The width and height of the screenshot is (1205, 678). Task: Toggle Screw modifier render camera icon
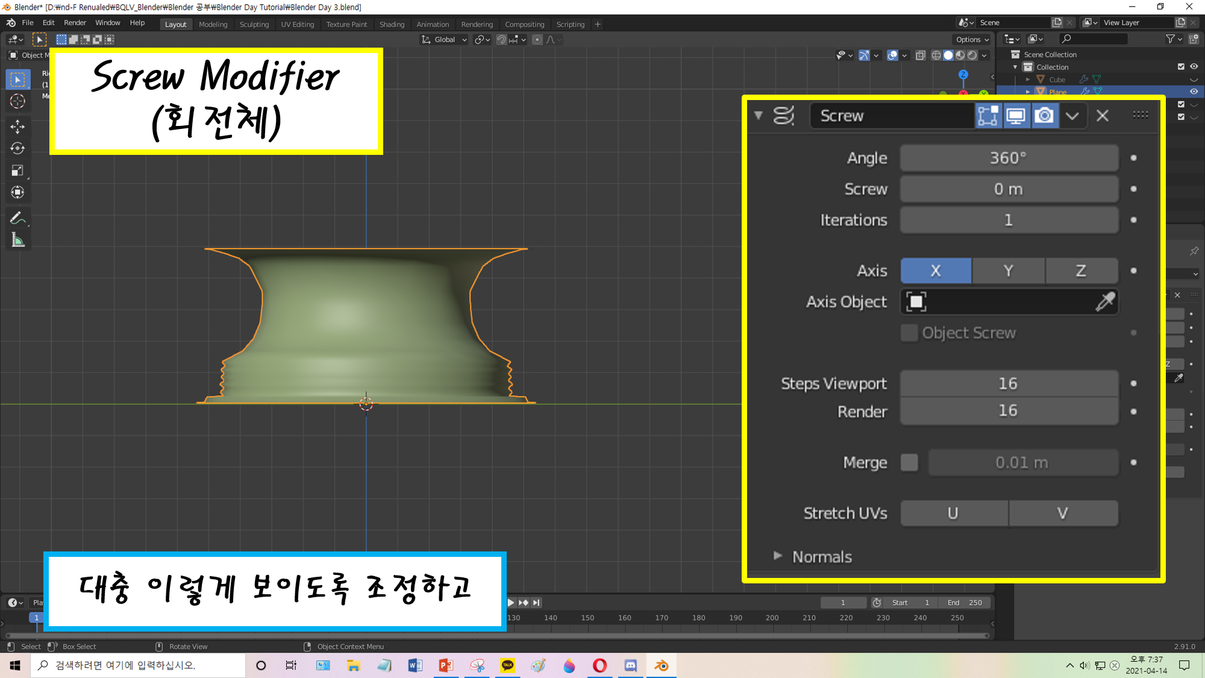(x=1044, y=116)
